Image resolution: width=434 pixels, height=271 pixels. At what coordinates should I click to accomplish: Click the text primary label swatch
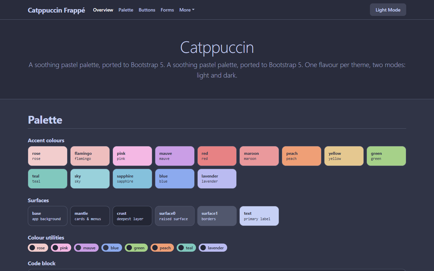click(x=259, y=216)
